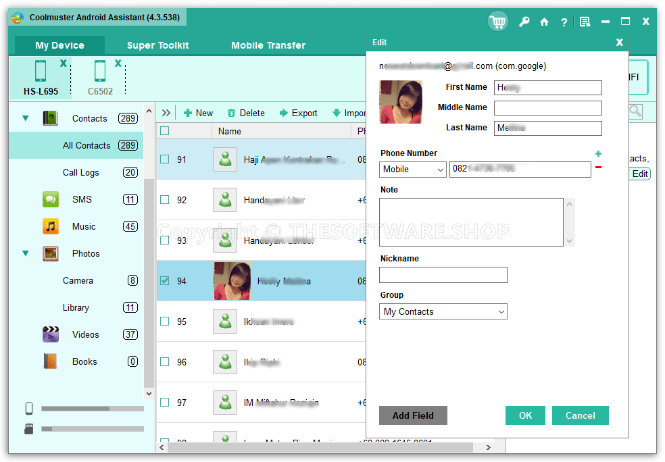
Task: Click the Note field scroll-down arrow
Action: pyautogui.click(x=570, y=241)
